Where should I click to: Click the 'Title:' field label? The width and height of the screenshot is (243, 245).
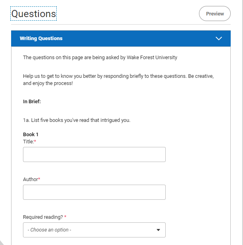tap(29, 142)
